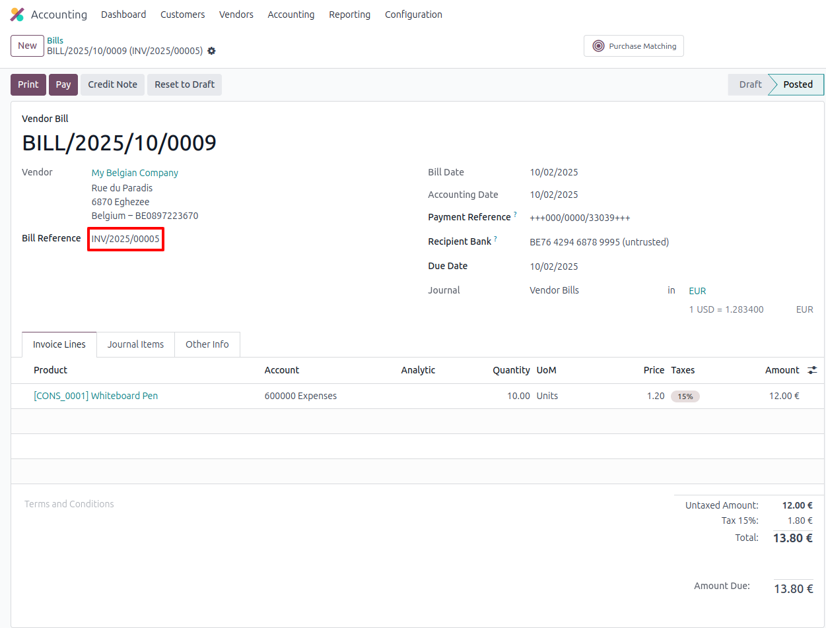
Task: Click the price 1.20 cell
Action: (x=656, y=396)
